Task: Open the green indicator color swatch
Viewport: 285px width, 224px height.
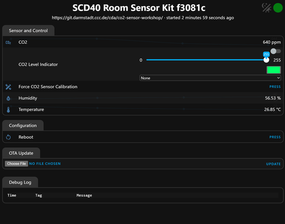Action: [273, 70]
